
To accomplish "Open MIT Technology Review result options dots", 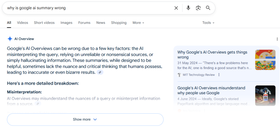I will pyautogui.click(x=219, y=75).
